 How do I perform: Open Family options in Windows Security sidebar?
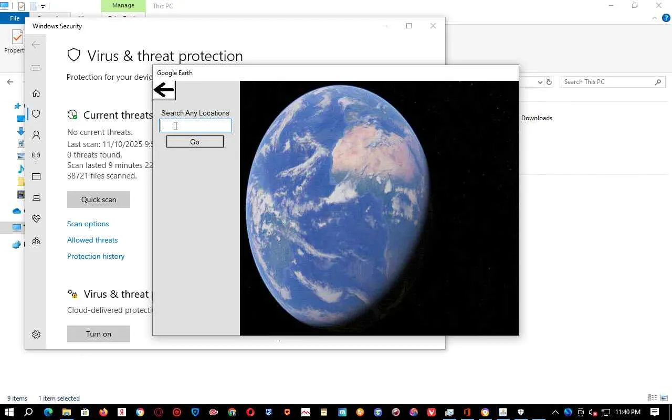pos(36,241)
